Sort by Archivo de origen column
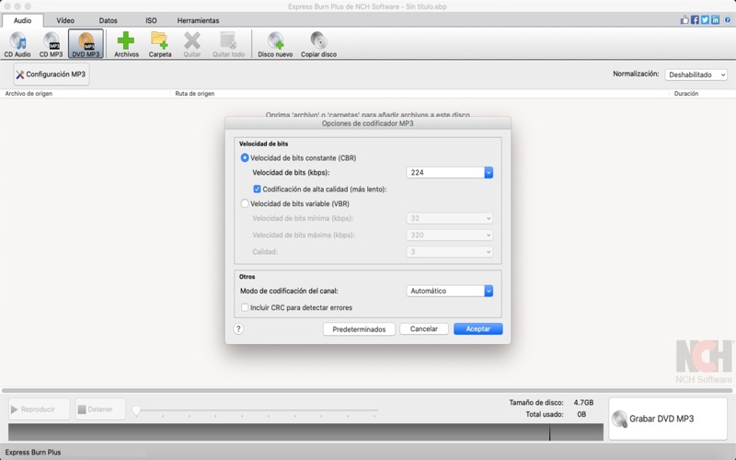Screen dimensions: 736x460 [x=29, y=94]
